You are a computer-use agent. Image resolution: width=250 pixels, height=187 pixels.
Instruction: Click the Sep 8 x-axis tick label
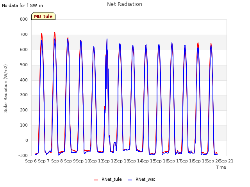(57, 161)
